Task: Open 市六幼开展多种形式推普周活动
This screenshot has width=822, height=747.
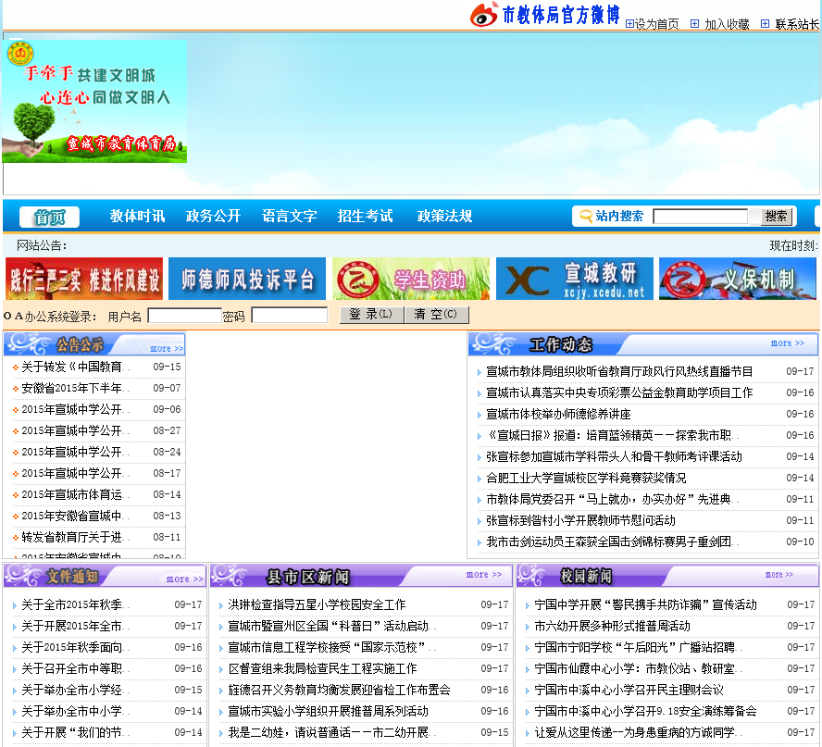Action: 612,627
